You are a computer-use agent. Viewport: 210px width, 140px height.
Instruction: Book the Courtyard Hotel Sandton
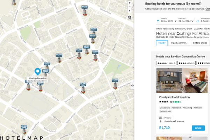(198, 128)
